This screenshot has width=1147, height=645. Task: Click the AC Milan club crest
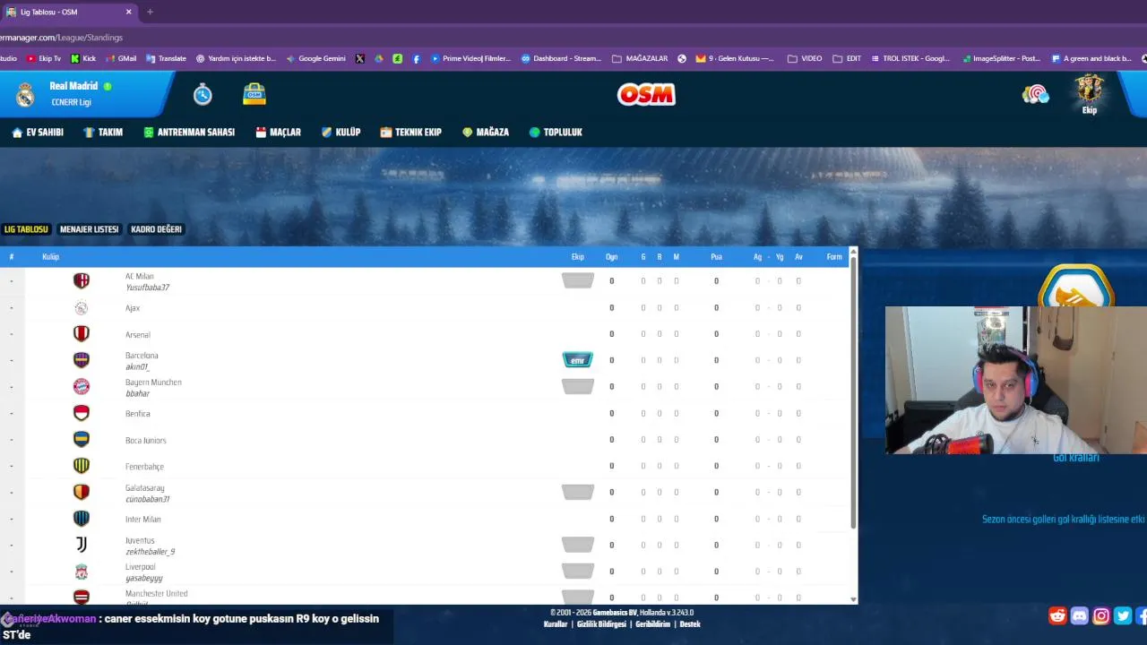[82, 280]
